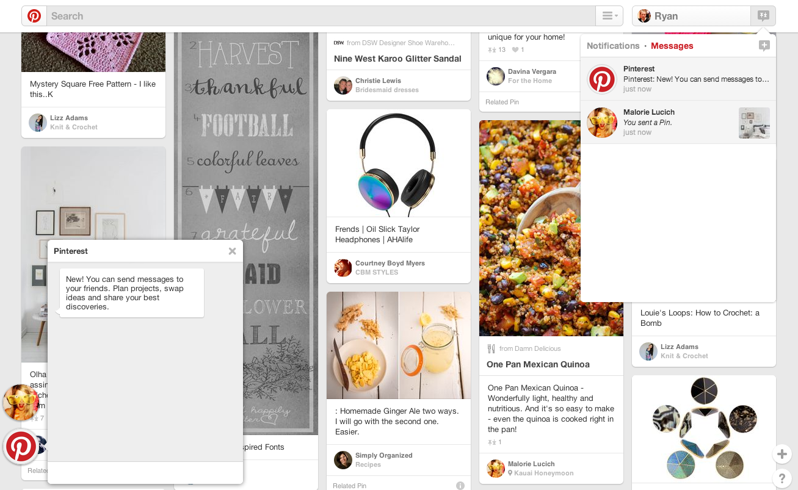Click the pin thumbnail in Malorie's message
798x490 pixels.
coord(754,123)
